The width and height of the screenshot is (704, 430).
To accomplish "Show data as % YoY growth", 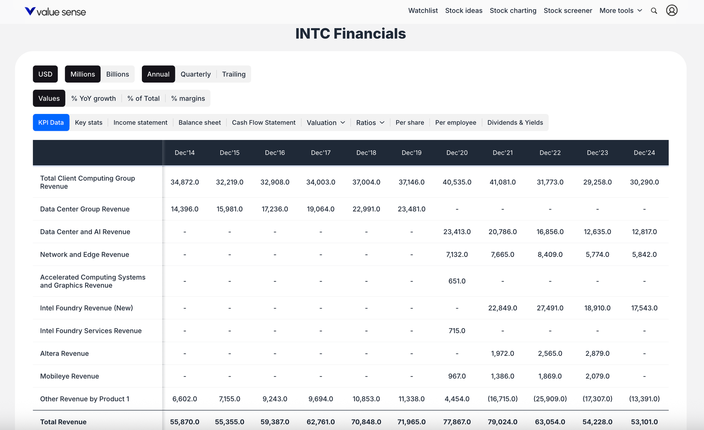I will pyautogui.click(x=93, y=98).
